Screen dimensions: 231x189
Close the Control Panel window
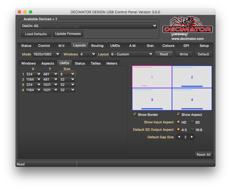(19, 12)
